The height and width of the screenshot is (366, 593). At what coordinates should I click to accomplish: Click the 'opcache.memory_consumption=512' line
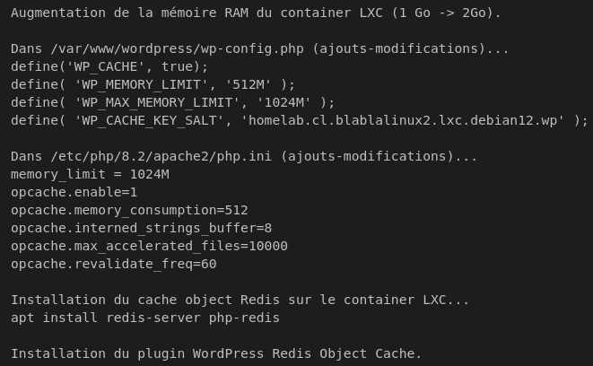(x=129, y=211)
